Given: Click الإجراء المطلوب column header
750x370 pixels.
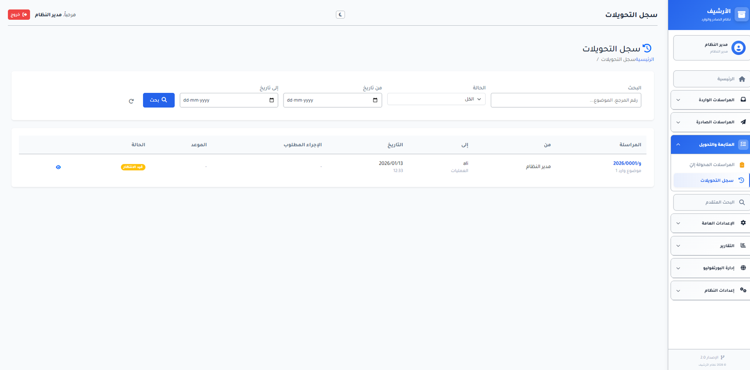Looking at the screenshot, I should click(302, 144).
